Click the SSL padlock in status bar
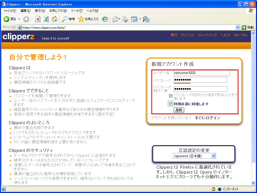 click(213, 189)
